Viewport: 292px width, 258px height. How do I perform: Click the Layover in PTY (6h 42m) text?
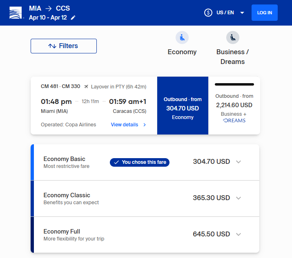pyautogui.click(x=118, y=87)
